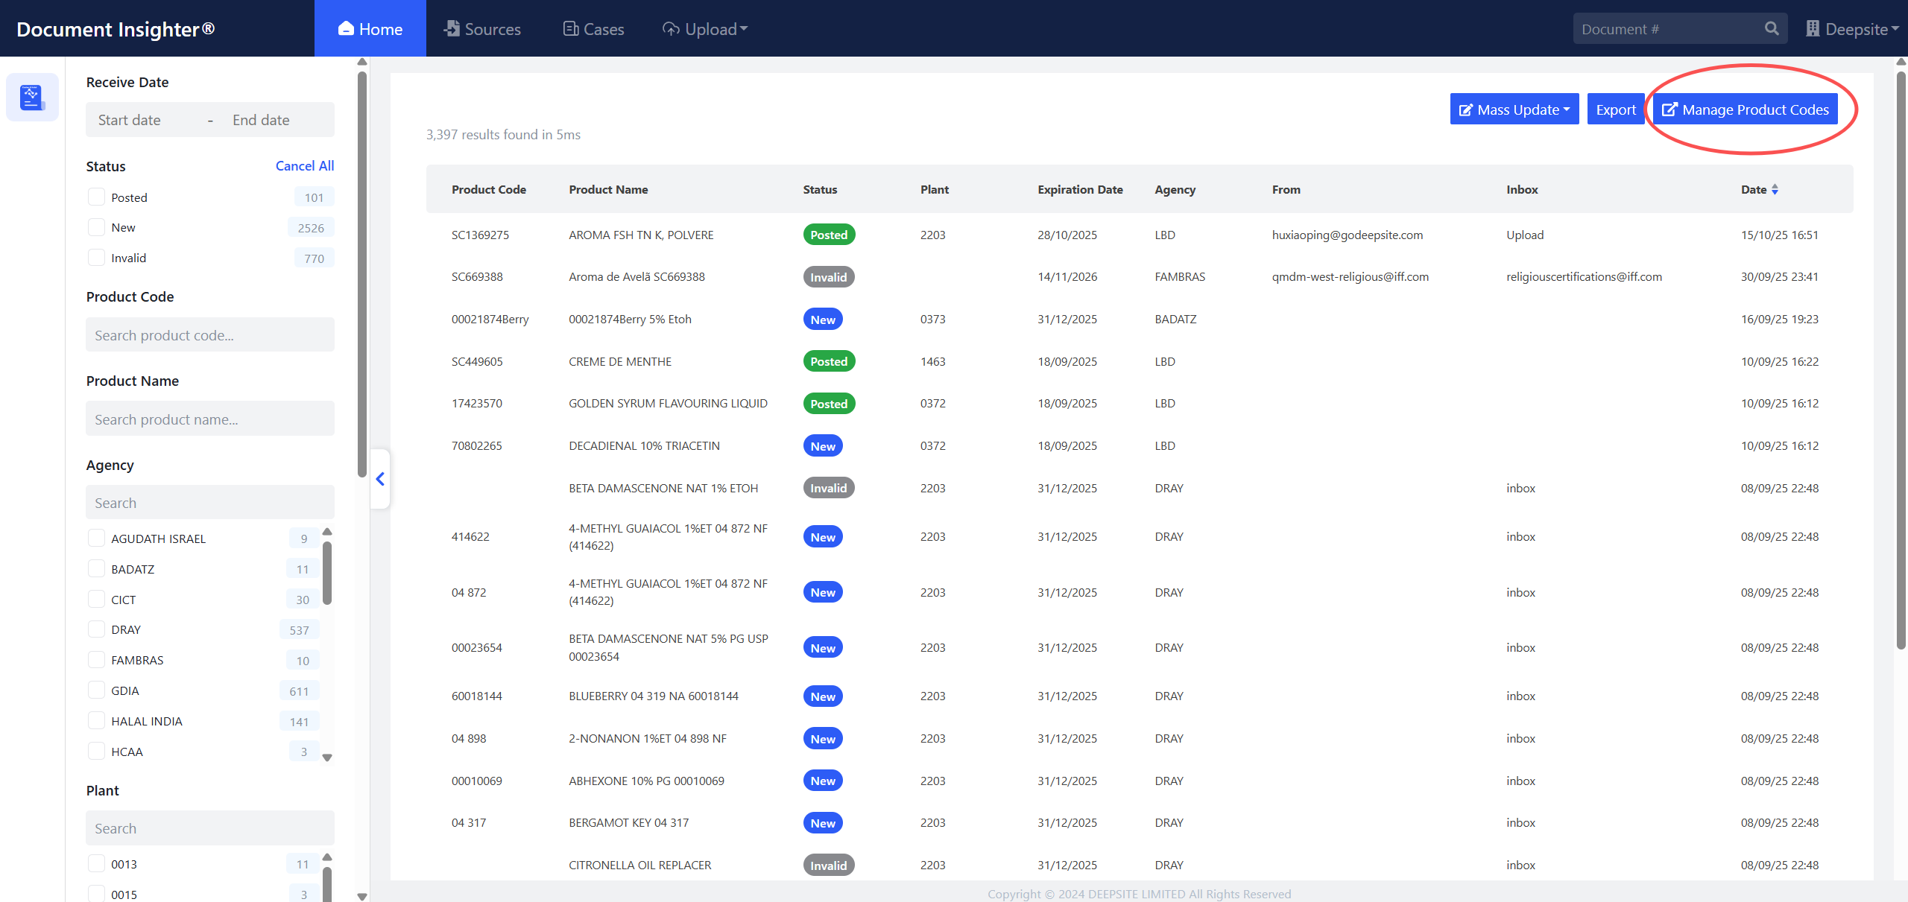Viewport: 1908px width, 902px height.
Task: Collapse the filter panel with left chevron
Action: pyautogui.click(x=380, y=479)
